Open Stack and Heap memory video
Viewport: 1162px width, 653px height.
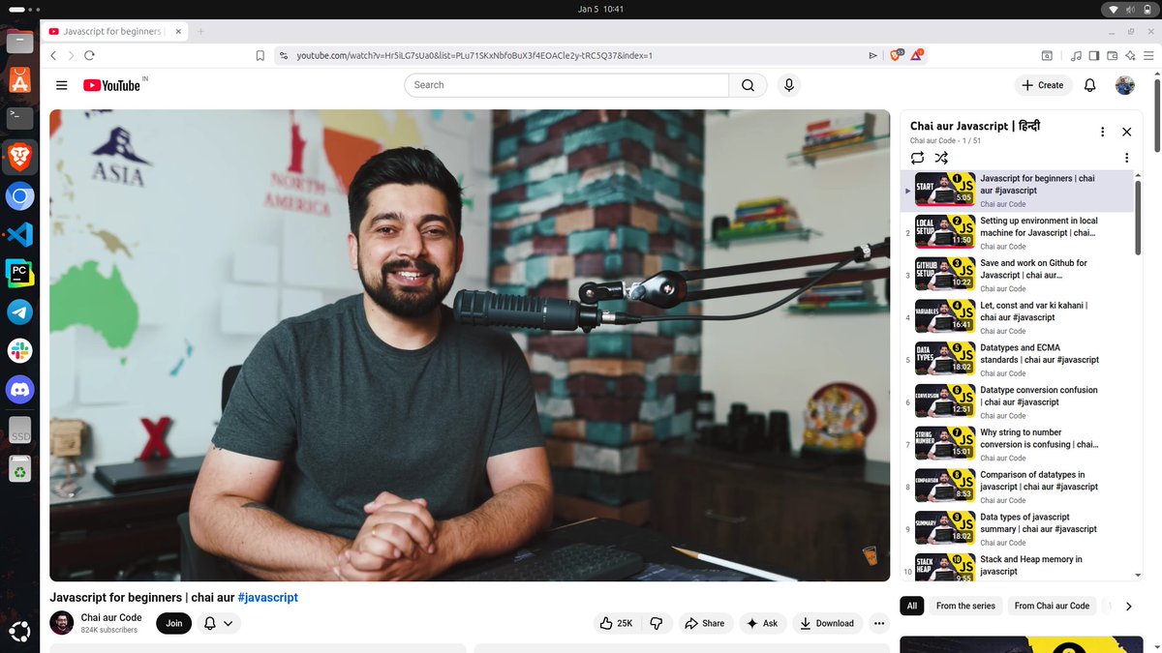(1017, 567)
